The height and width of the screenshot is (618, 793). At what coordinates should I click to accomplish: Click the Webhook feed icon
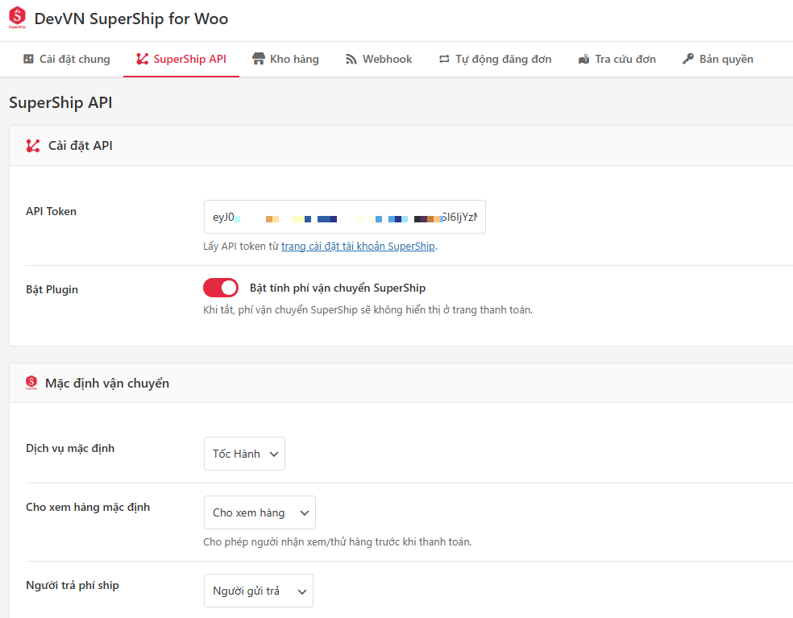(x=351, y=59)
